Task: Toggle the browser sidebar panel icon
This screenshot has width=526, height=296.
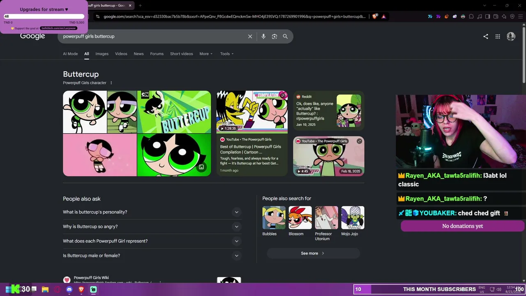Action: coord(488,16)
